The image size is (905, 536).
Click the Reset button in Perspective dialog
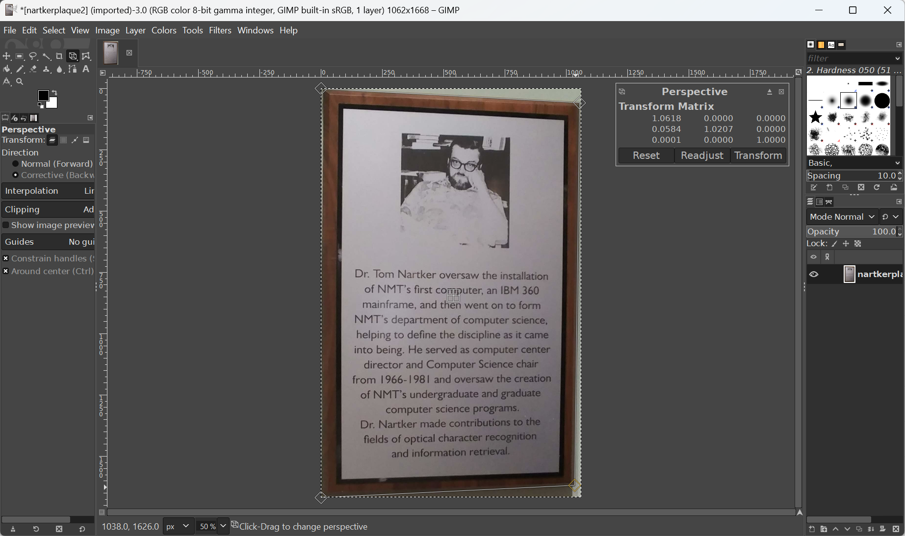click(x=646, y=155)
